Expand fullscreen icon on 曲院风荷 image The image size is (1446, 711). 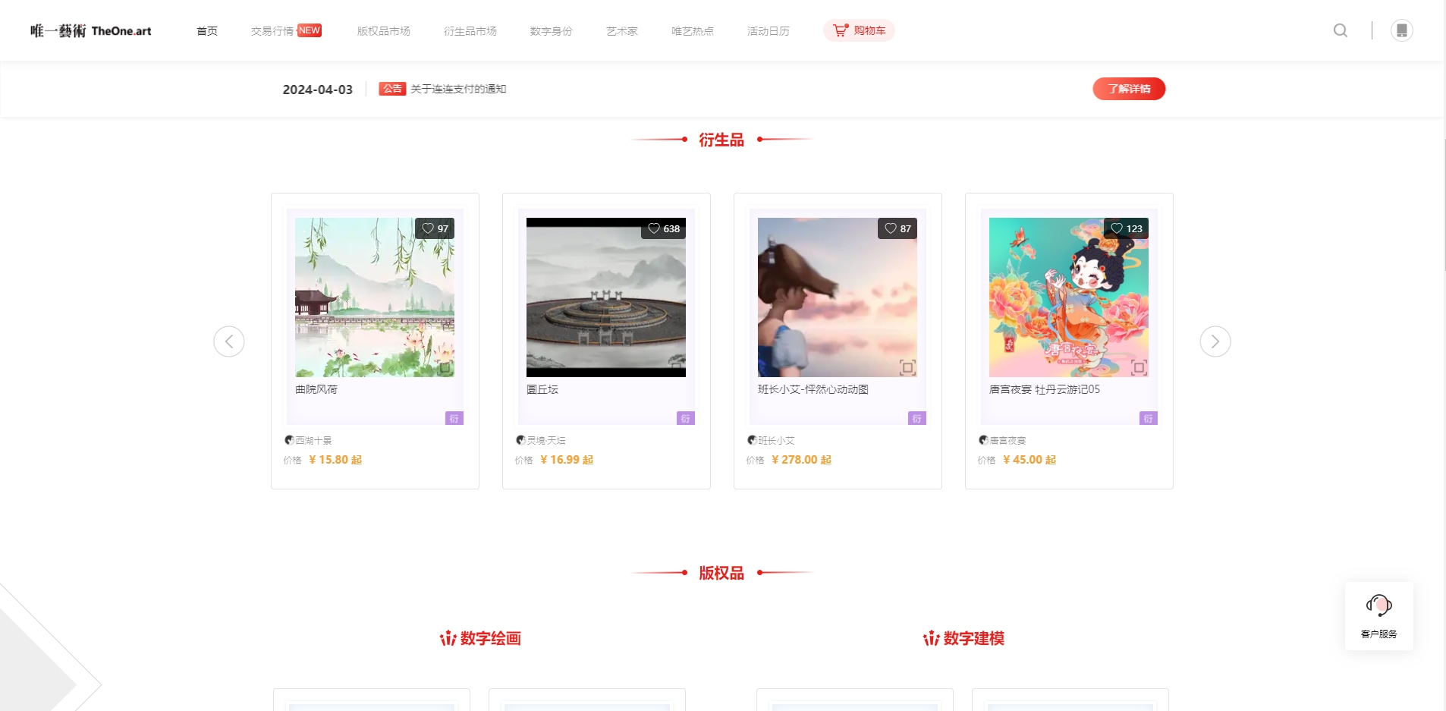[445, 368]
